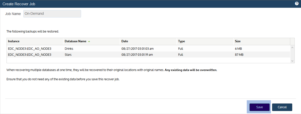Screen dimensions: 301x114
Task: Click the Create Recover Job title
Action: pos(19,4)
